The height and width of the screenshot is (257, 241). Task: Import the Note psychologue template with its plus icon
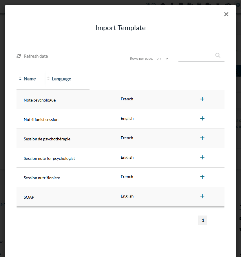202,99
